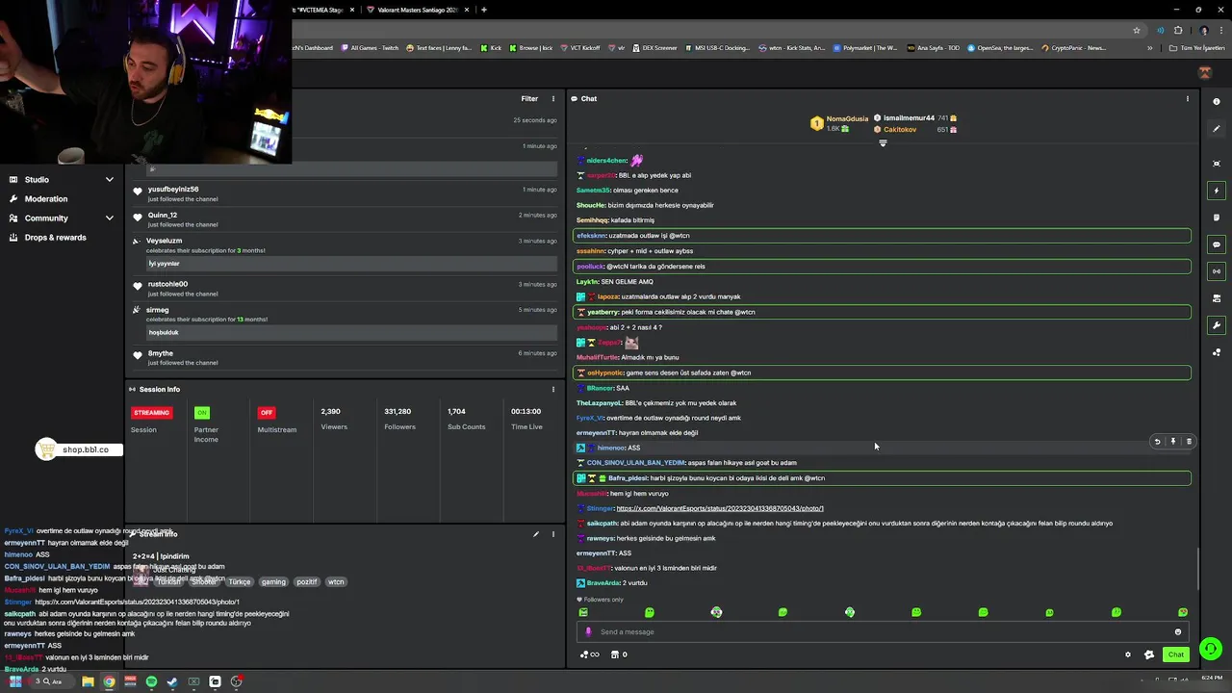Open the CryptoPanic bookmark

pos(1073,48)
